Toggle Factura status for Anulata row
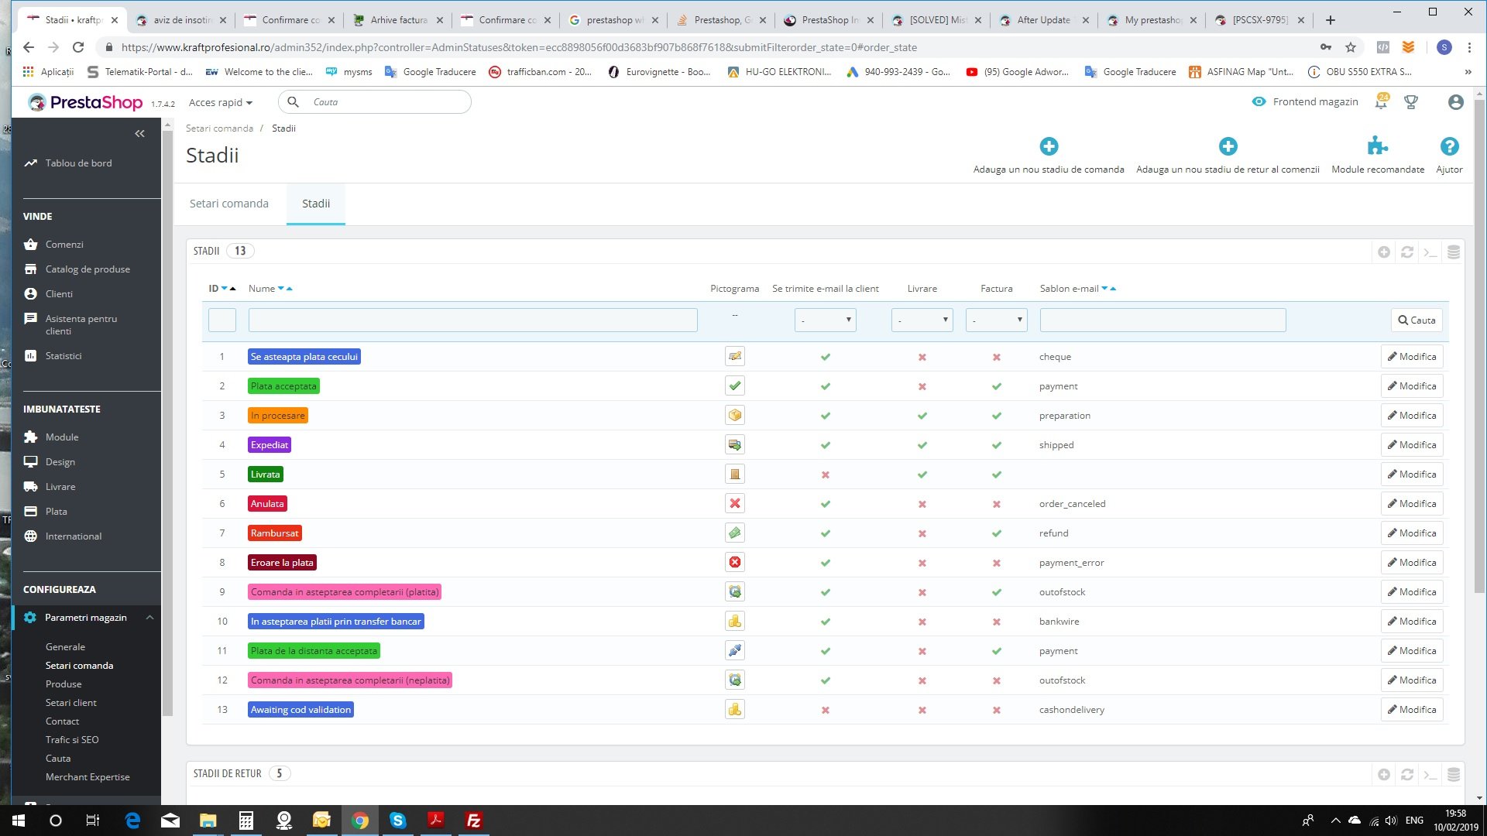Image resolution: width=1487 pixels, height=836 pixels. (x=996, y=504)
